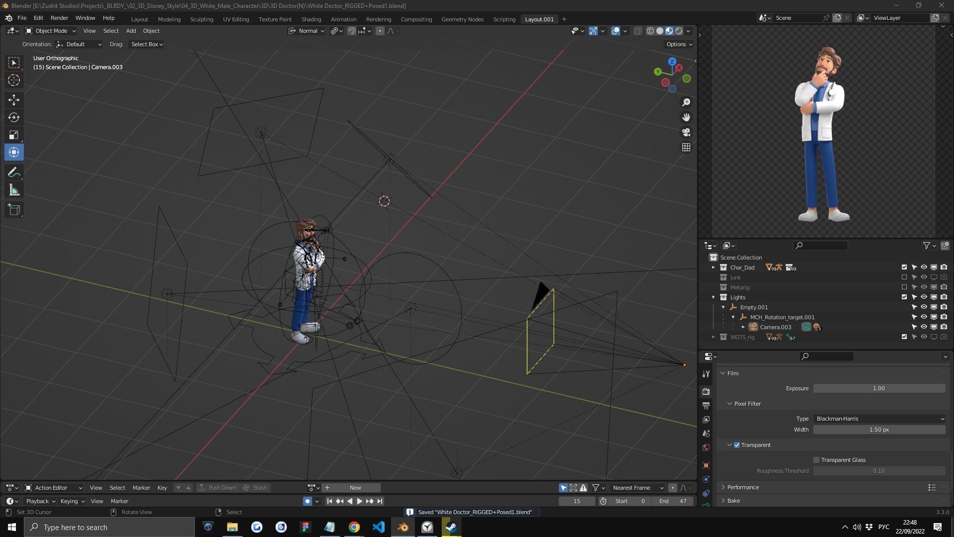
Task: Open the Pixel Filter Type dropdown
Action: (879, 419)
